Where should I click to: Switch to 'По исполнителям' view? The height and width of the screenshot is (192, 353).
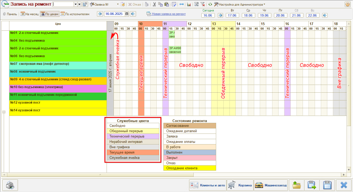tap(75, 14)
